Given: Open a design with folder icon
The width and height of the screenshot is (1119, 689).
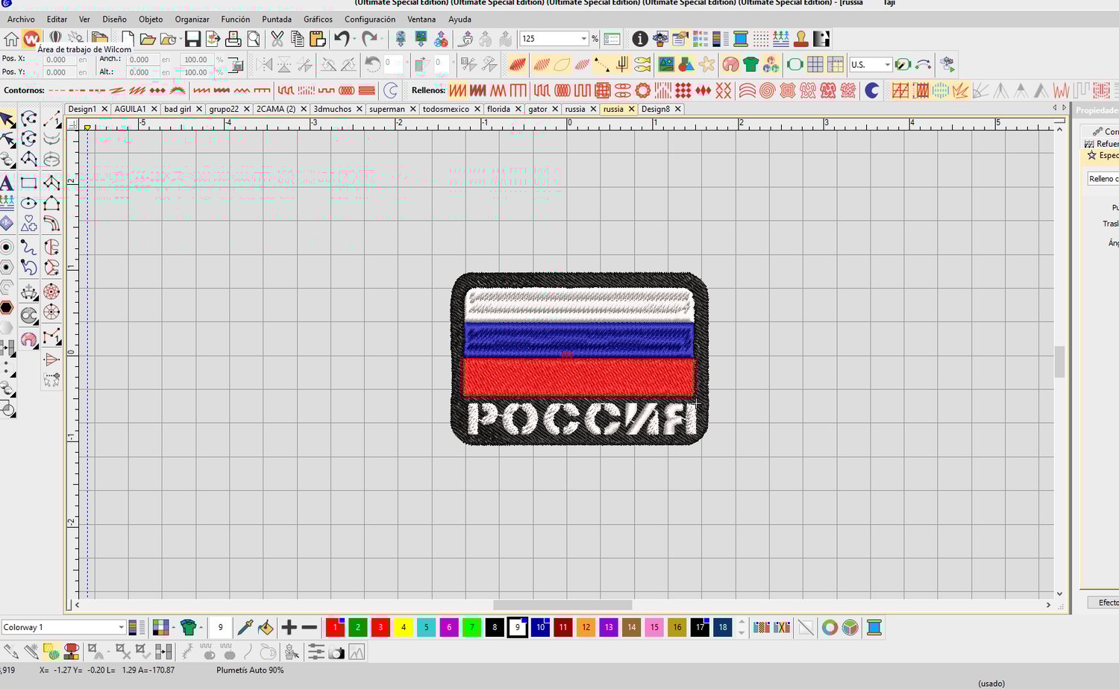Looking at the screenshot, I should pos(148,39).
